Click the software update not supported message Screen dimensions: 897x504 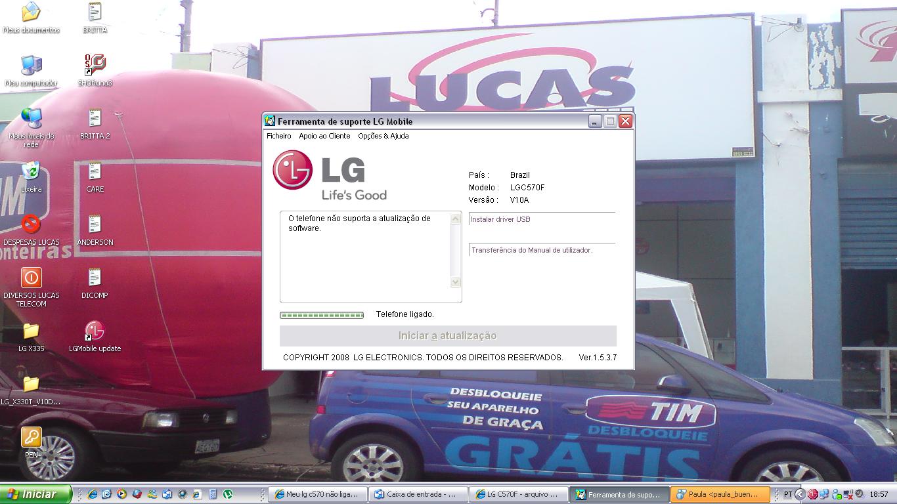coord(359,223)
